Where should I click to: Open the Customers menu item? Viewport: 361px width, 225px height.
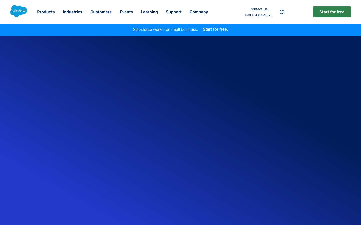(x=101, y=12)
